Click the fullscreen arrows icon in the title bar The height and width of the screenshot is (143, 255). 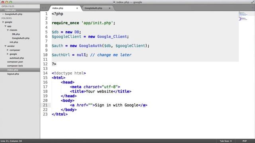[252, 2]
